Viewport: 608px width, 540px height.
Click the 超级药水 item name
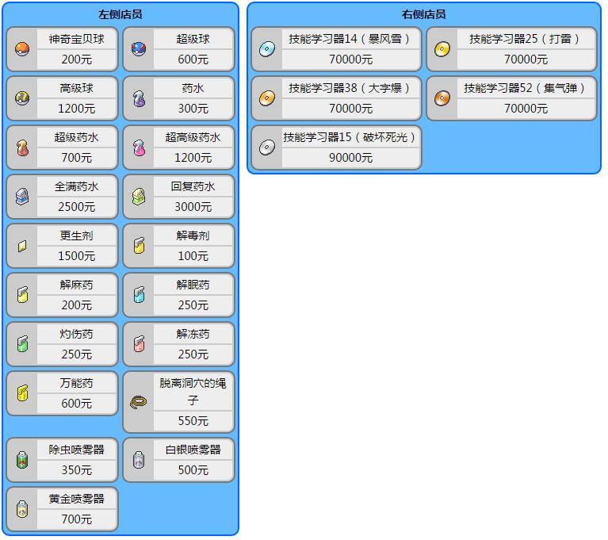coord(77,137)
